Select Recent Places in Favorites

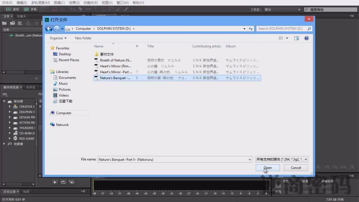click(x=69, y=60)
